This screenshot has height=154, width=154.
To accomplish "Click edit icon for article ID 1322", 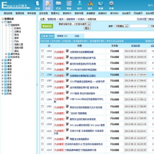I will 67,138.
